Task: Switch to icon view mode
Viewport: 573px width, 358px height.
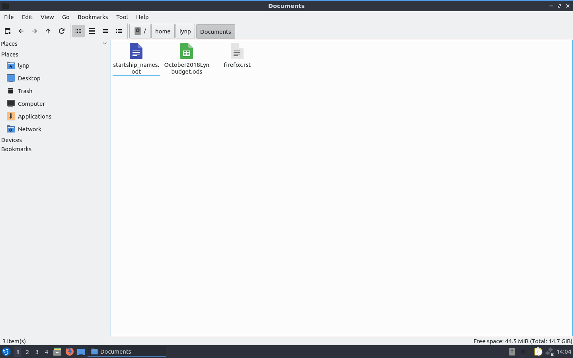Action: coord(78,31)
